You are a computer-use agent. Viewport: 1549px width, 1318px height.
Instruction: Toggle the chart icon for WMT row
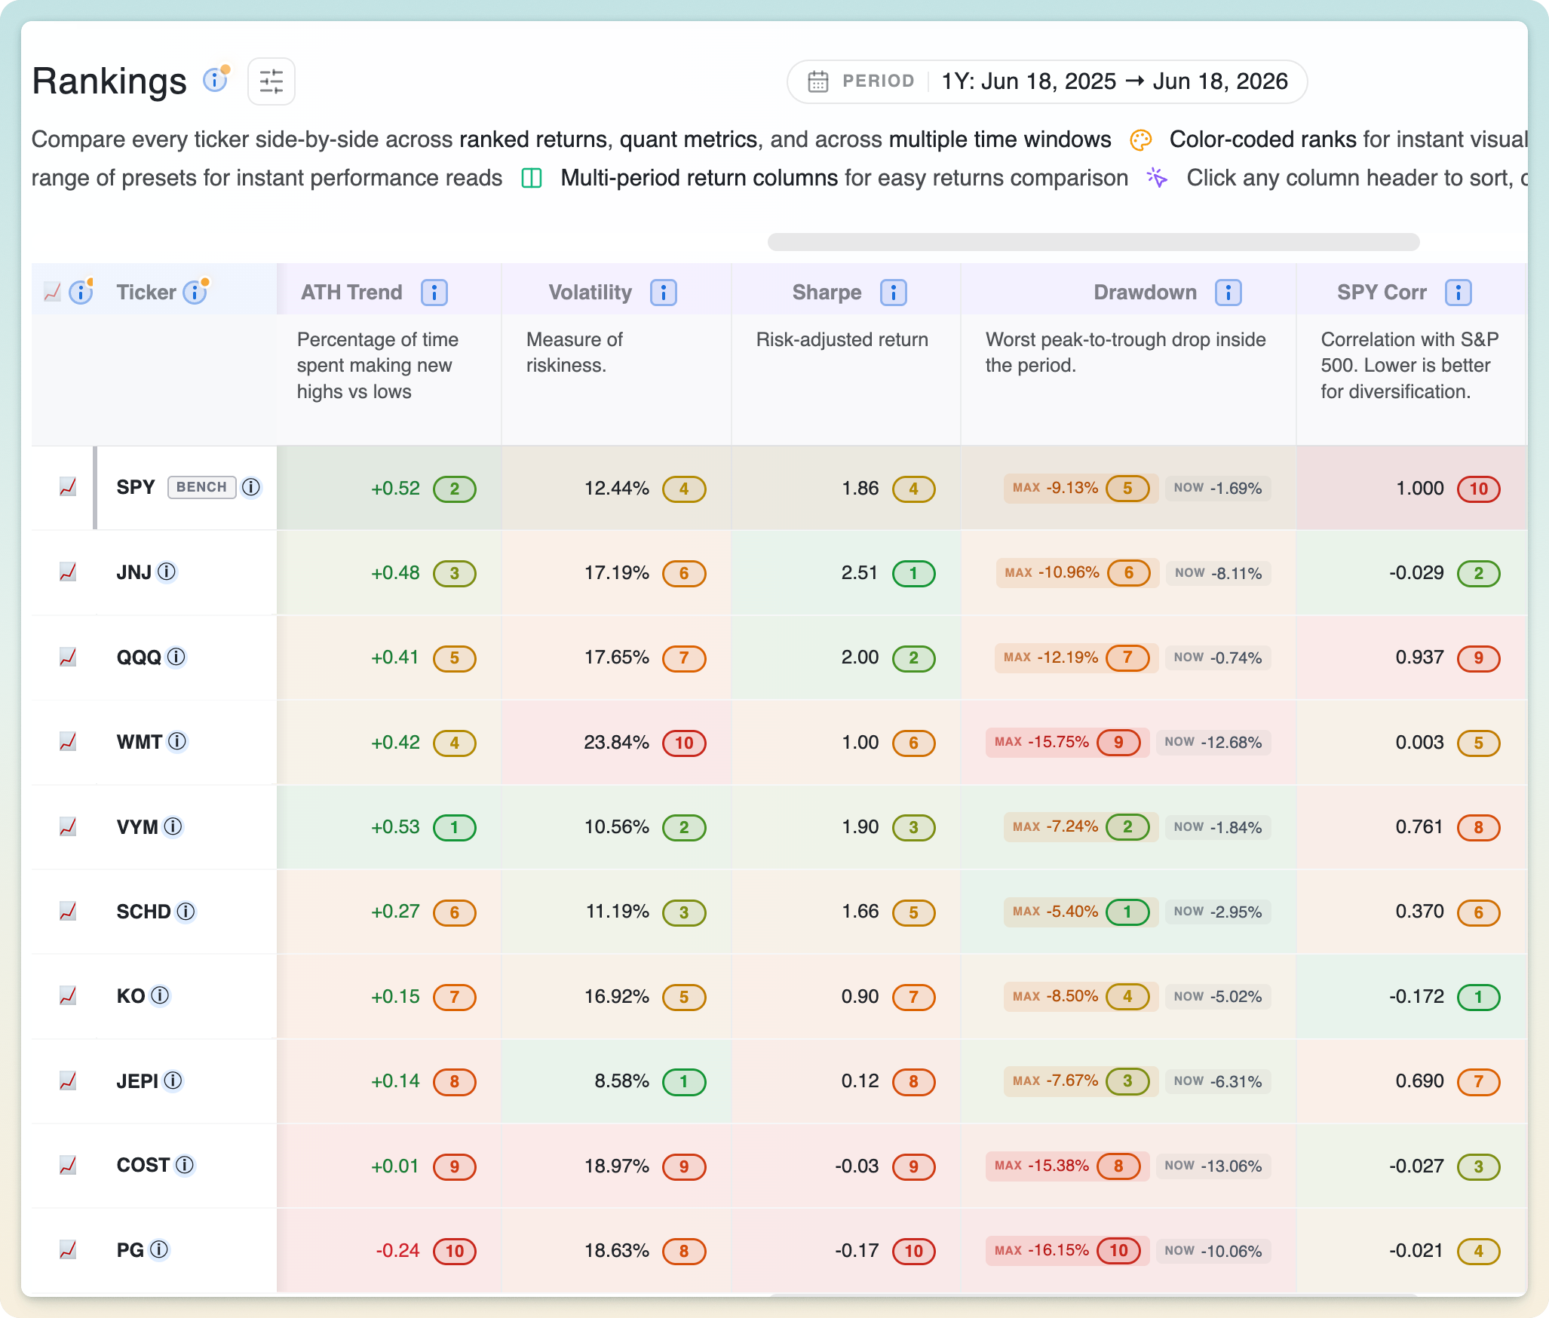point(68,742)
